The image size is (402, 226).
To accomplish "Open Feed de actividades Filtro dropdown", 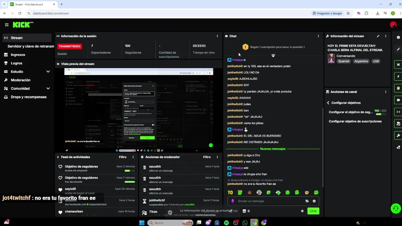I will (x=123, y=157).
